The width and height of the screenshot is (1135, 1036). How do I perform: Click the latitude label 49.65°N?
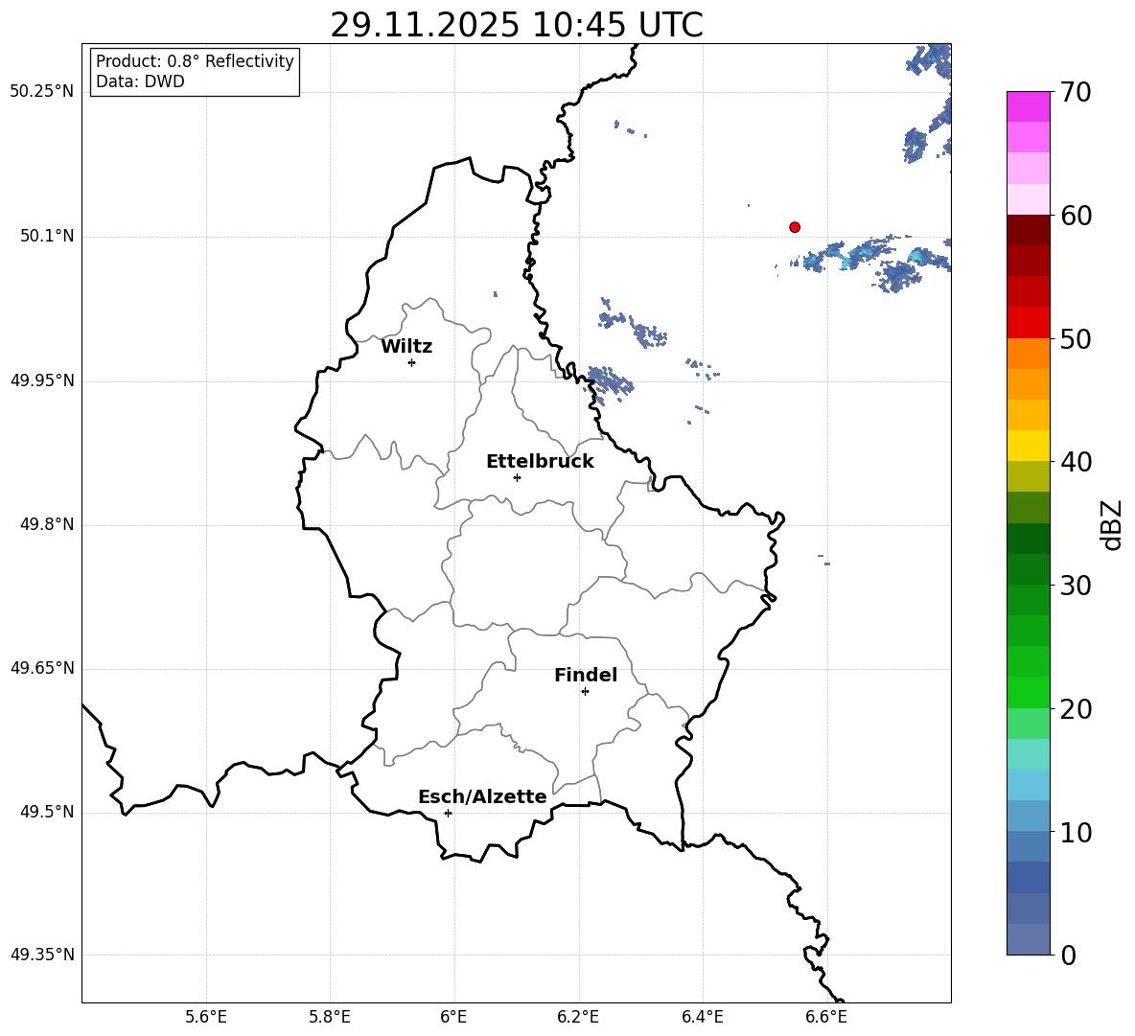[42, 668]
